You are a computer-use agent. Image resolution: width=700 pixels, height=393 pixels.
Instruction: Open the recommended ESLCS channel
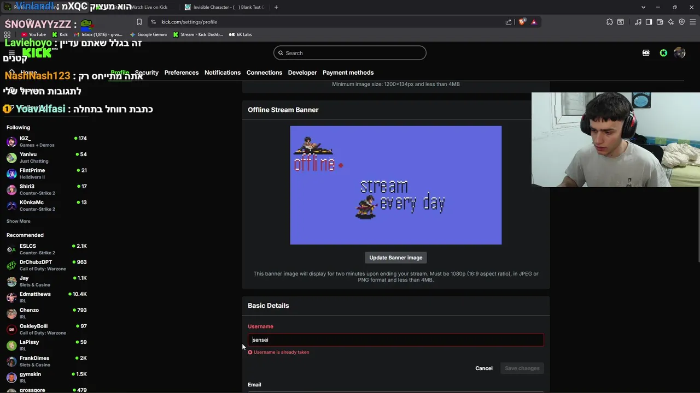coord(46,249)
